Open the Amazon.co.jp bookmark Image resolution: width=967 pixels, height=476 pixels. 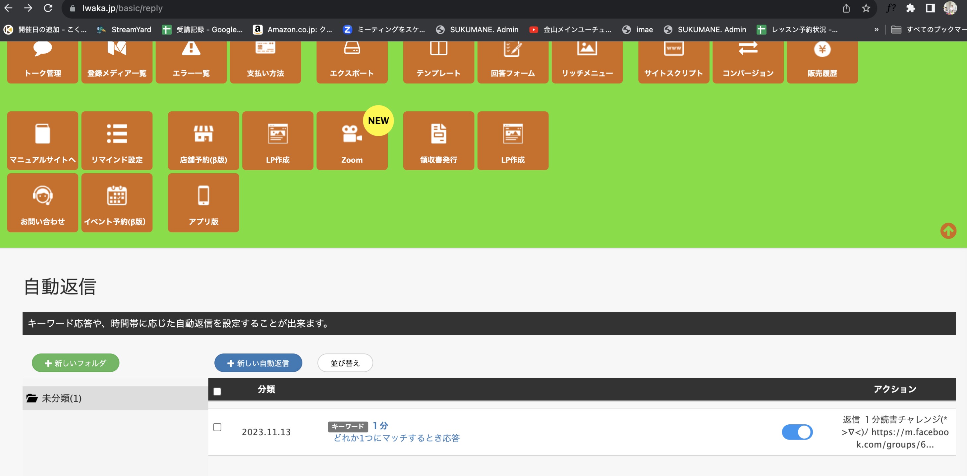pos(293,29)
